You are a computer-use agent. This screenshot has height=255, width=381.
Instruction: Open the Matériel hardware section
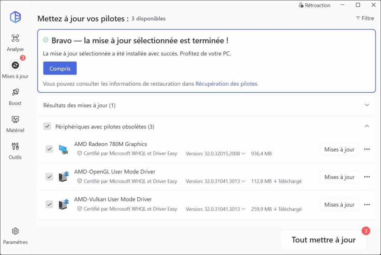(15, 124)
